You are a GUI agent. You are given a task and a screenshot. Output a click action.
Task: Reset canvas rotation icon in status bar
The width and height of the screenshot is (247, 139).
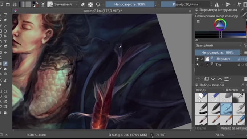pos(152,135)
